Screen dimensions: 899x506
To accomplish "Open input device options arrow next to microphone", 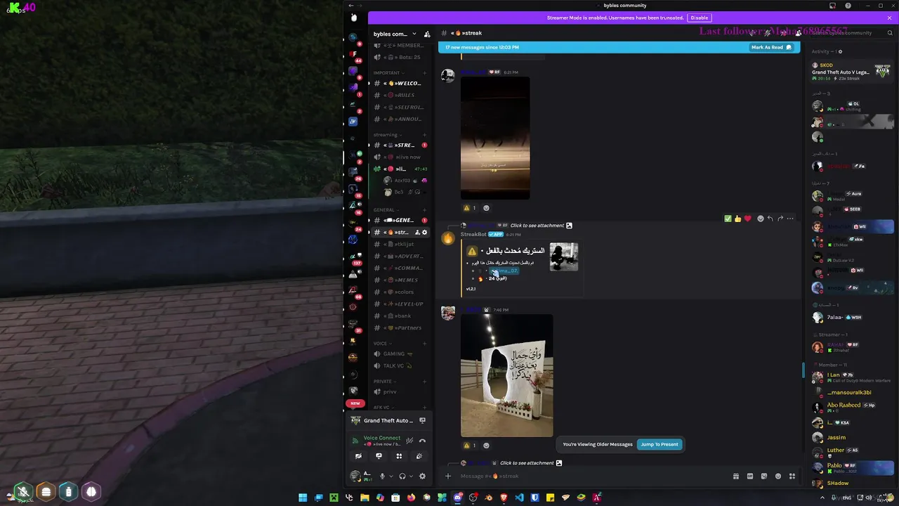I will click(391, 476).
